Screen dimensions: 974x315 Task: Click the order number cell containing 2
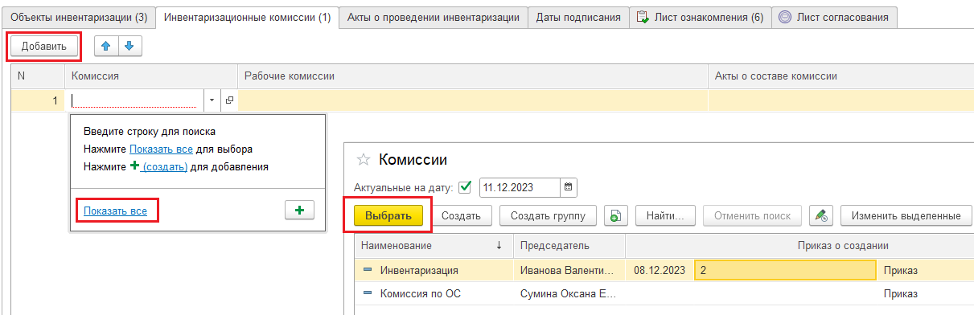(786, 271)
